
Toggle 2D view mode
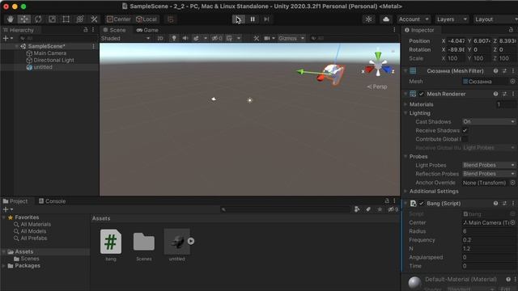tap(160, 38)
